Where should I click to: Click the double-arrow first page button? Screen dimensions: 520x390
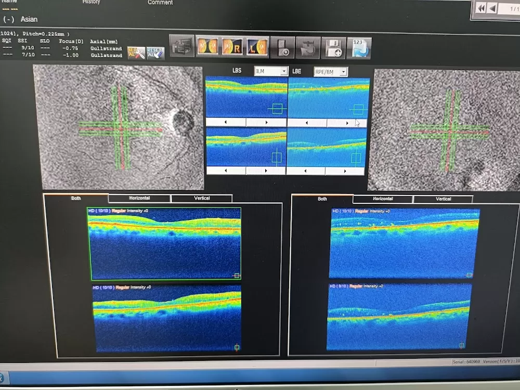point(481,8)
